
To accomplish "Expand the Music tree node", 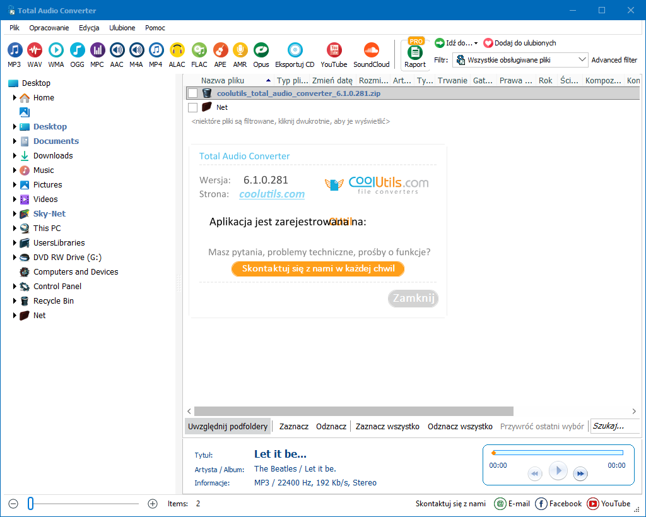I will click(15, 170).
